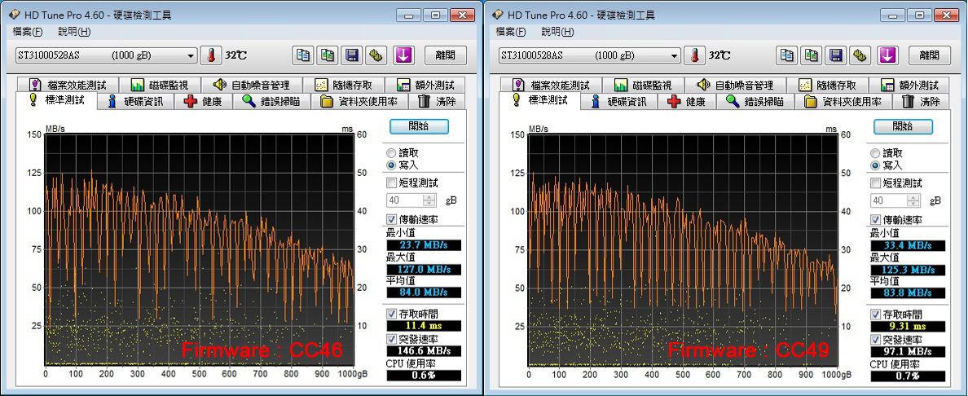The width and height of the screenshot is (968, 396).
Task: Open 磁碟監視 tab in left window
Action: coord(159,85)
